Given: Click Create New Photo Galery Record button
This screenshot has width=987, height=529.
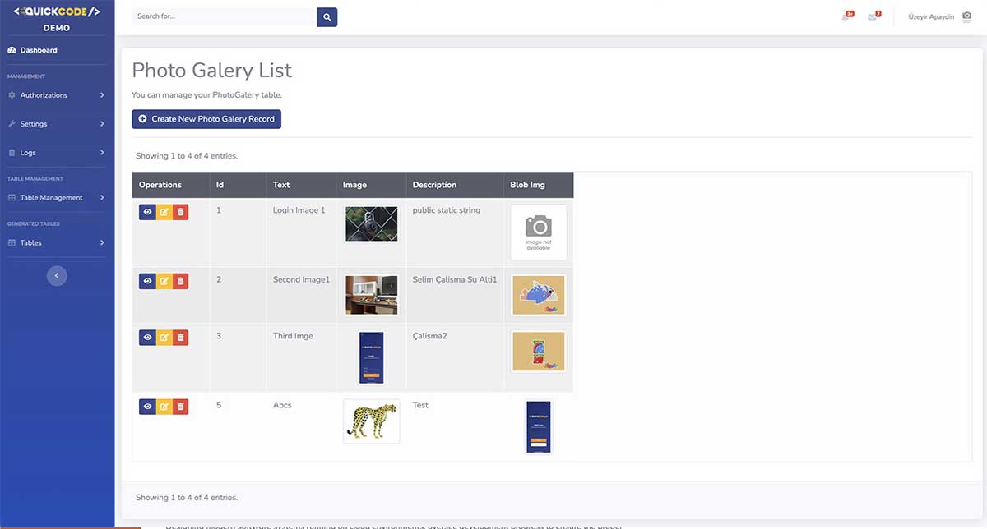Looking at the screenshot, I should [x=206, y=119].
